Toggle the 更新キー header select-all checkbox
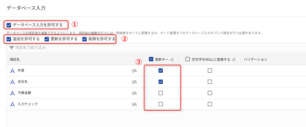306x127 pixels. 151,59
